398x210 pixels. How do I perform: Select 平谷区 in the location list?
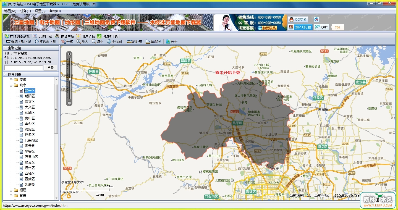tap(30, 151)
